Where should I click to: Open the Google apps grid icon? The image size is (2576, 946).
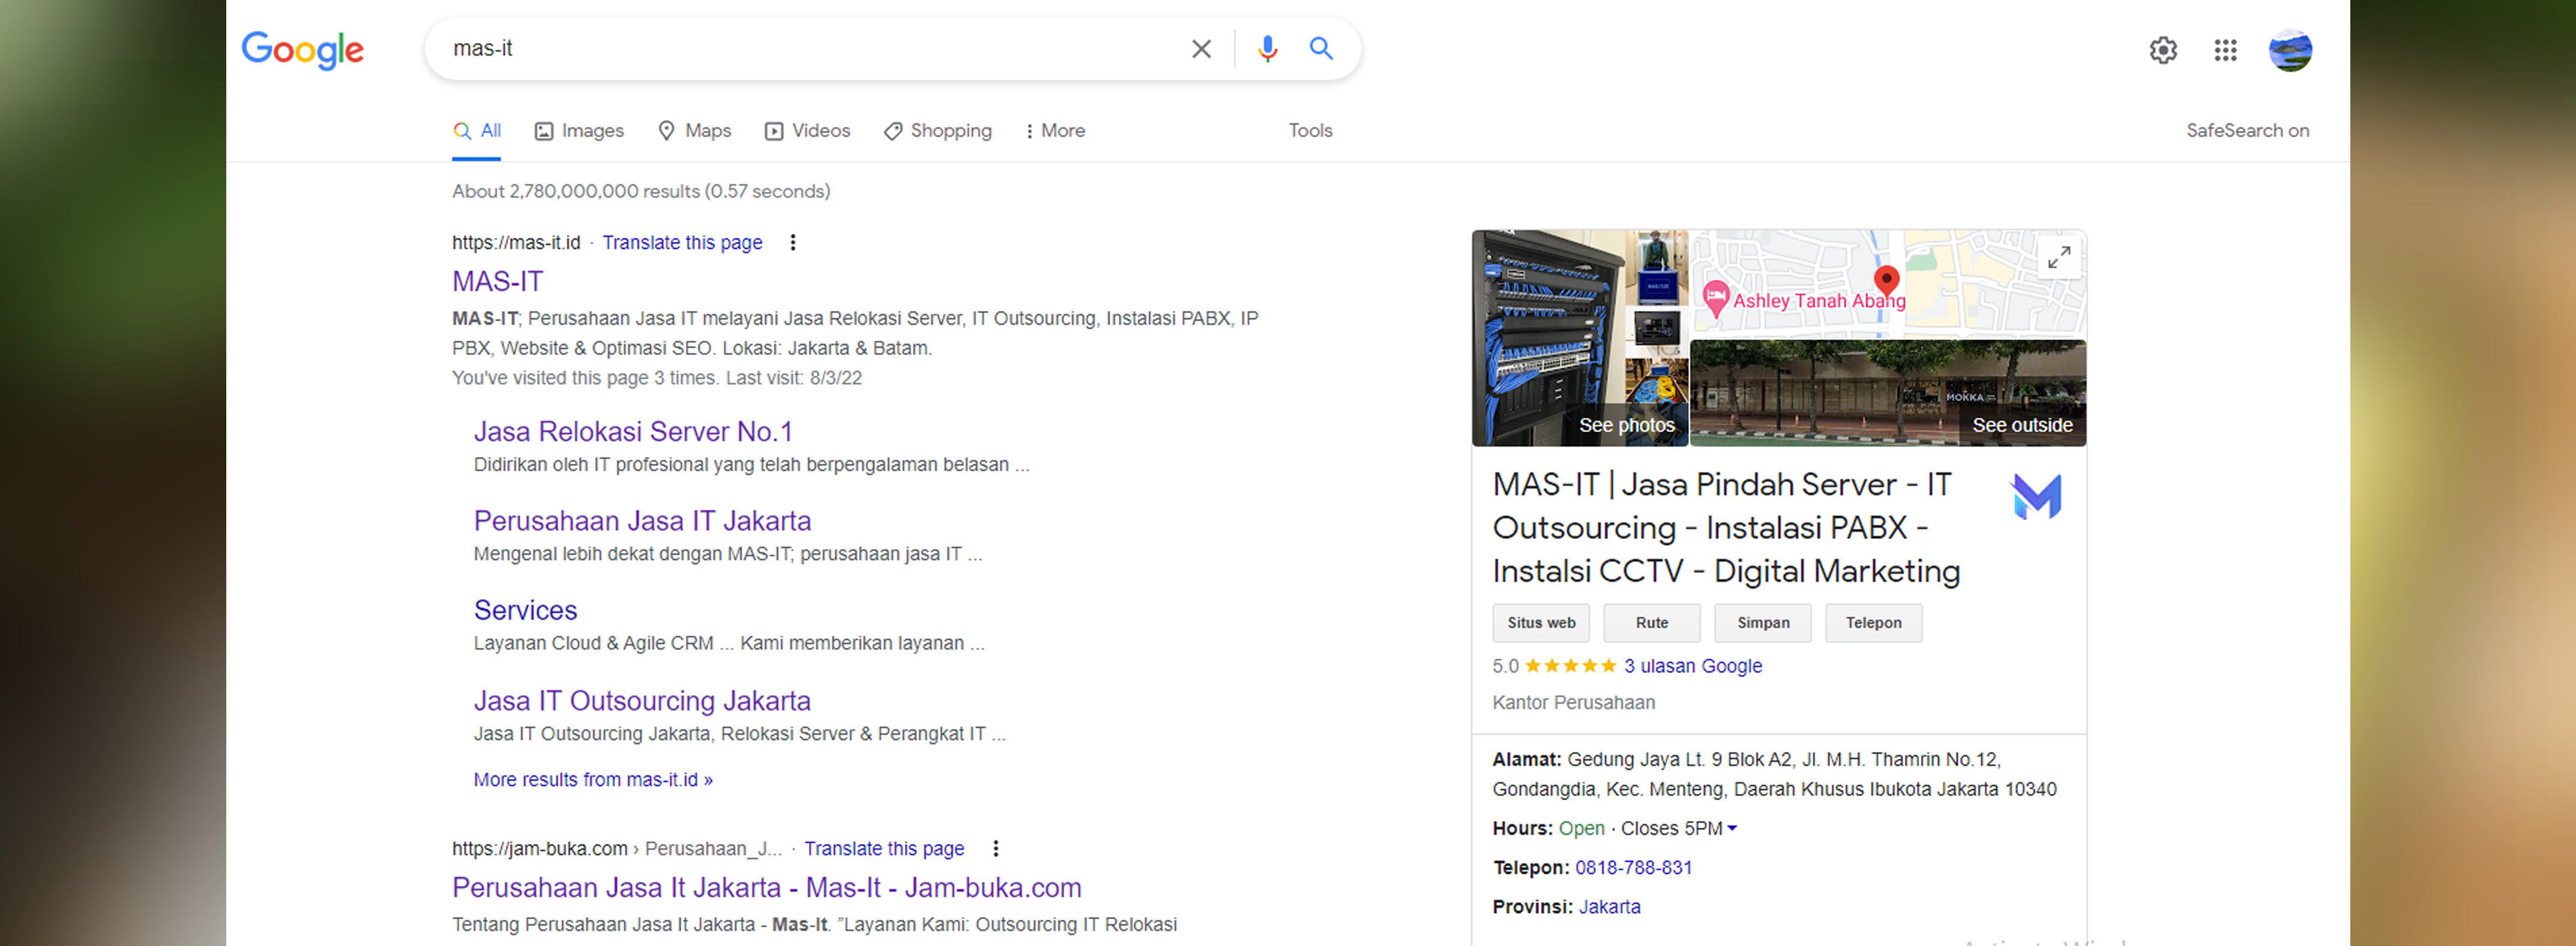(x=2225, y=50)
